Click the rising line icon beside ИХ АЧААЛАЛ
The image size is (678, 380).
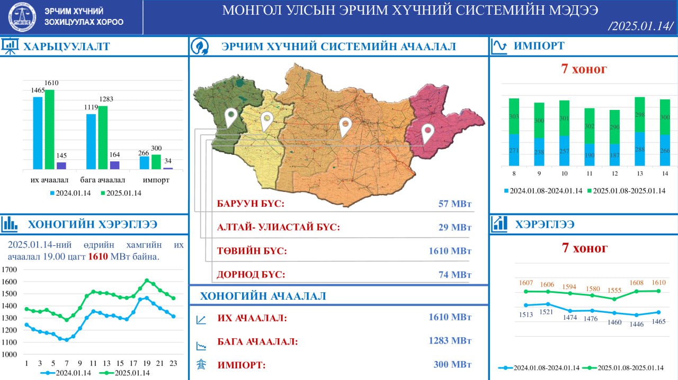click(201, 319)
